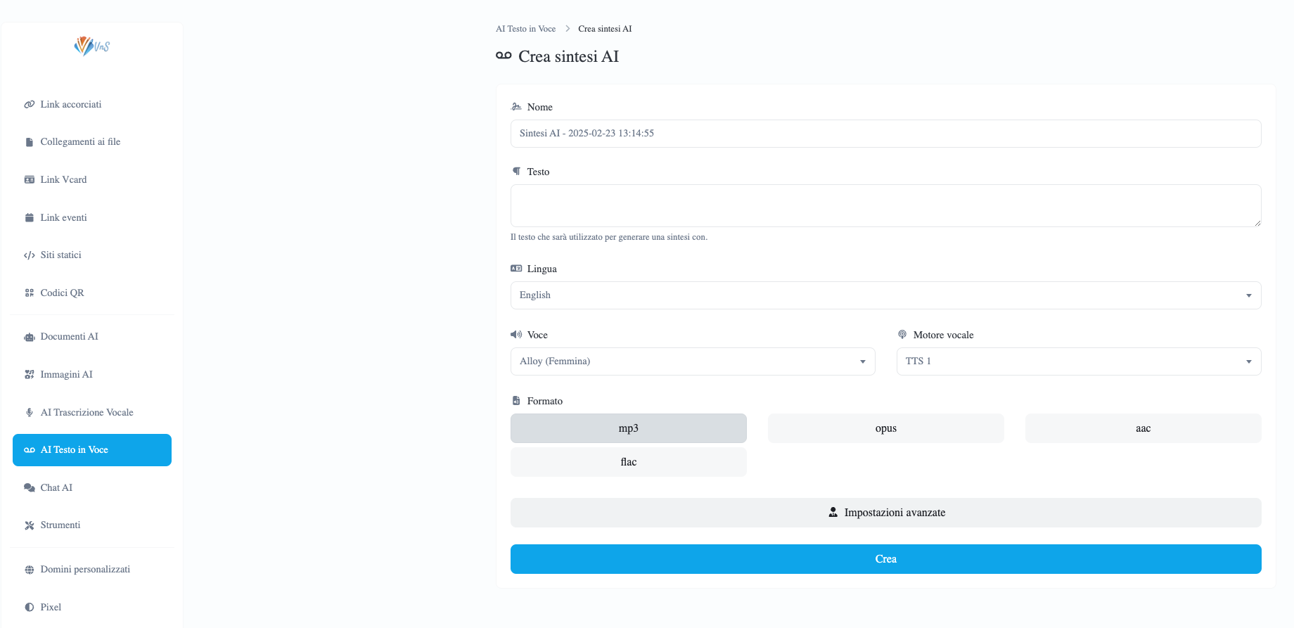Click the Domini personalizzati globe icon

30,570
